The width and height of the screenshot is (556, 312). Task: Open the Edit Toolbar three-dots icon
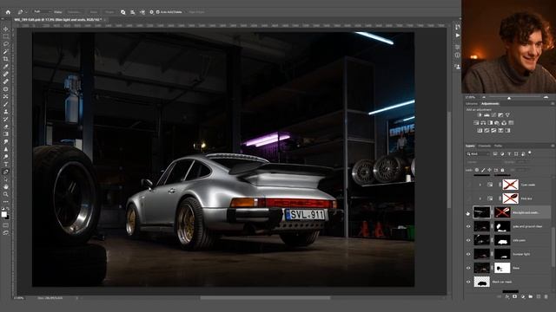pos(6,202)
